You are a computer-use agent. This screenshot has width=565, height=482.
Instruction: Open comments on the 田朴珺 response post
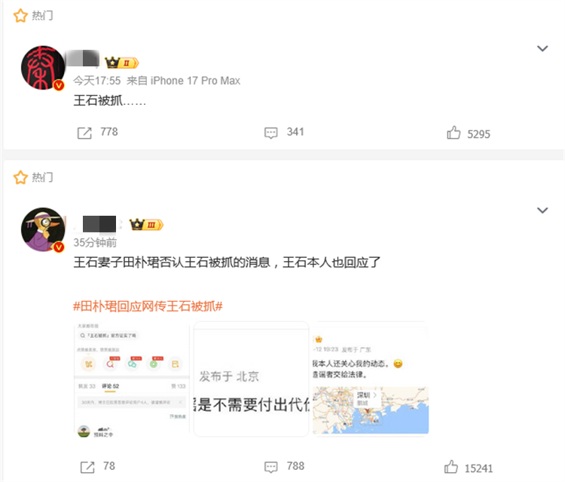[271, 467]
